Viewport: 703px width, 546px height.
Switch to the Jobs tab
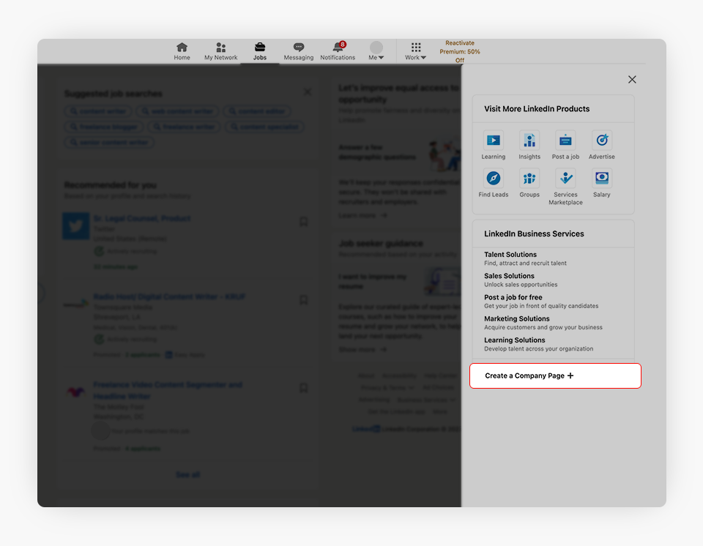260,51
